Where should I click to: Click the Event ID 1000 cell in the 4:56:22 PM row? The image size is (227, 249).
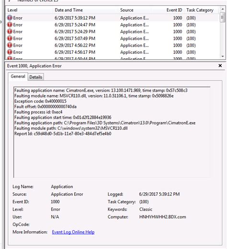(178, 46)
